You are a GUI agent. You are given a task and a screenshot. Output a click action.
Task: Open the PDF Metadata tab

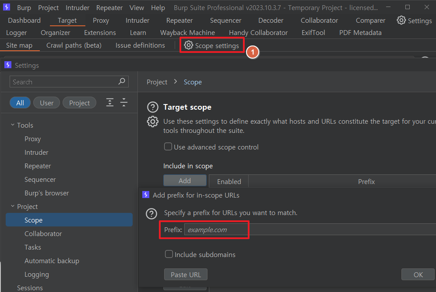(x=360, y=33)
